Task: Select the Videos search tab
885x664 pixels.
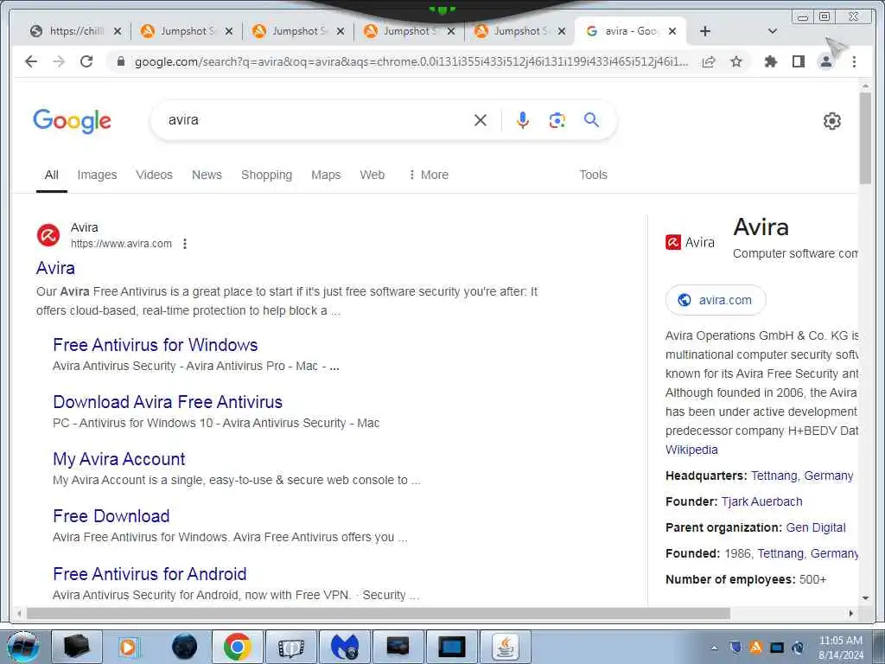Action: (154, 175)
